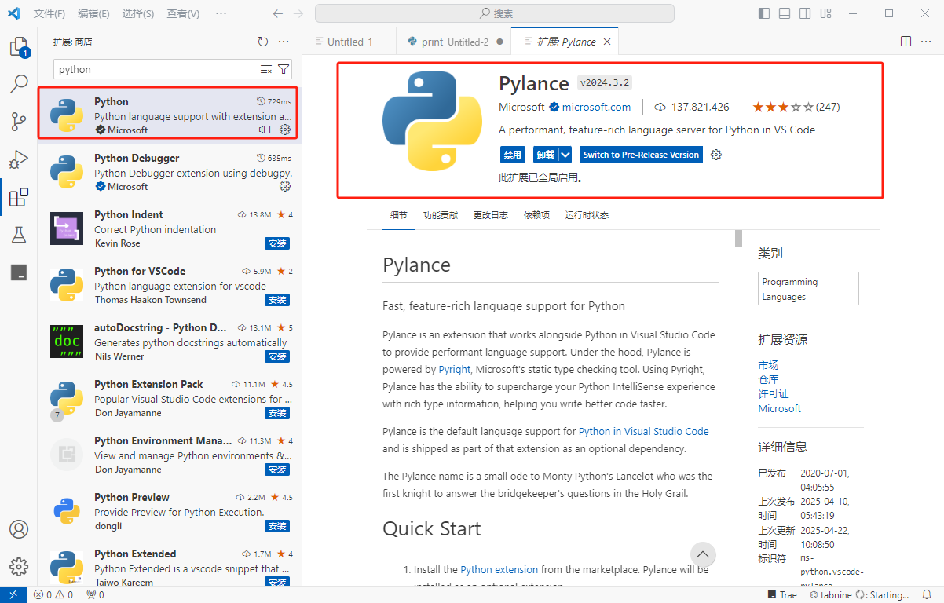
Task: Open the 查看(V) menu
Action: coord(183,13)
